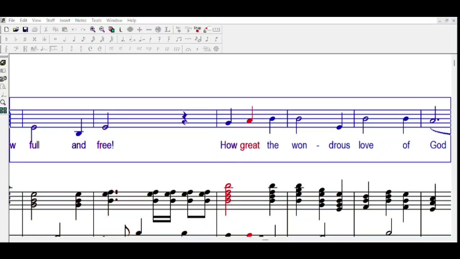Screen dimensions: 460x259
Task: Select the sharp accidental
Action: [x=25, y=39]
